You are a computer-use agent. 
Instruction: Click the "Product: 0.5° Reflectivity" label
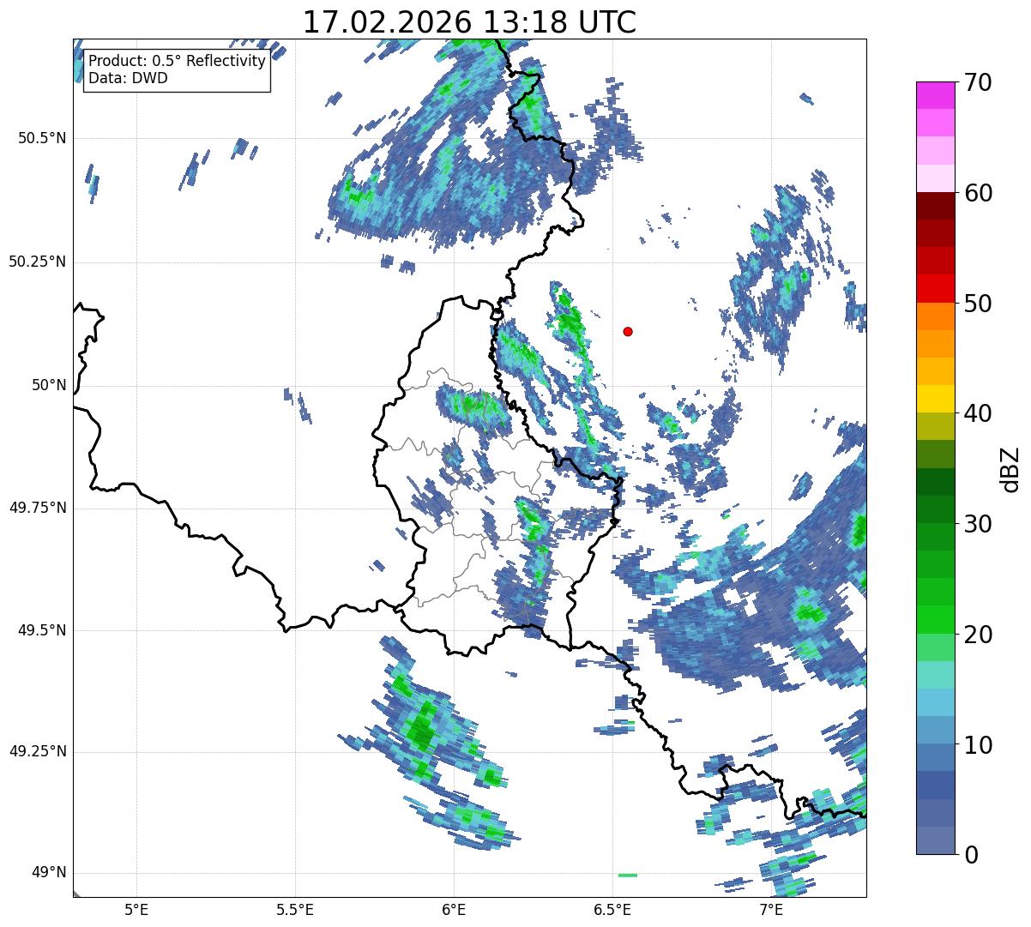177,62
